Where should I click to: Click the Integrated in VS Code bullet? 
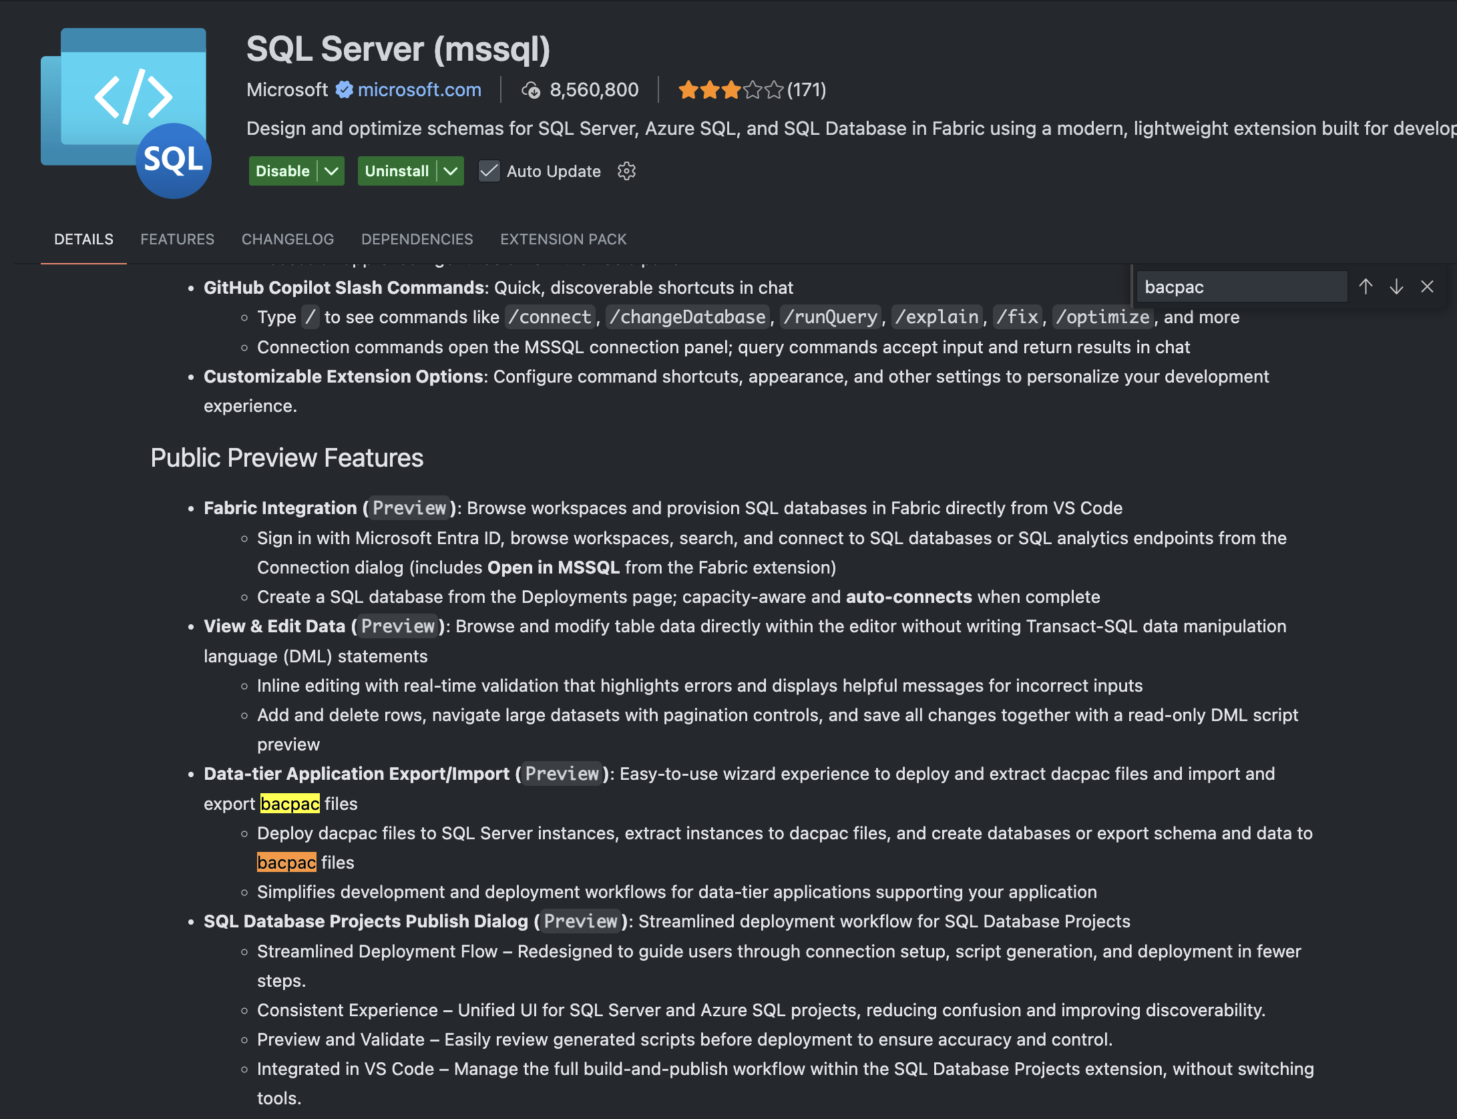point(785,1084)
